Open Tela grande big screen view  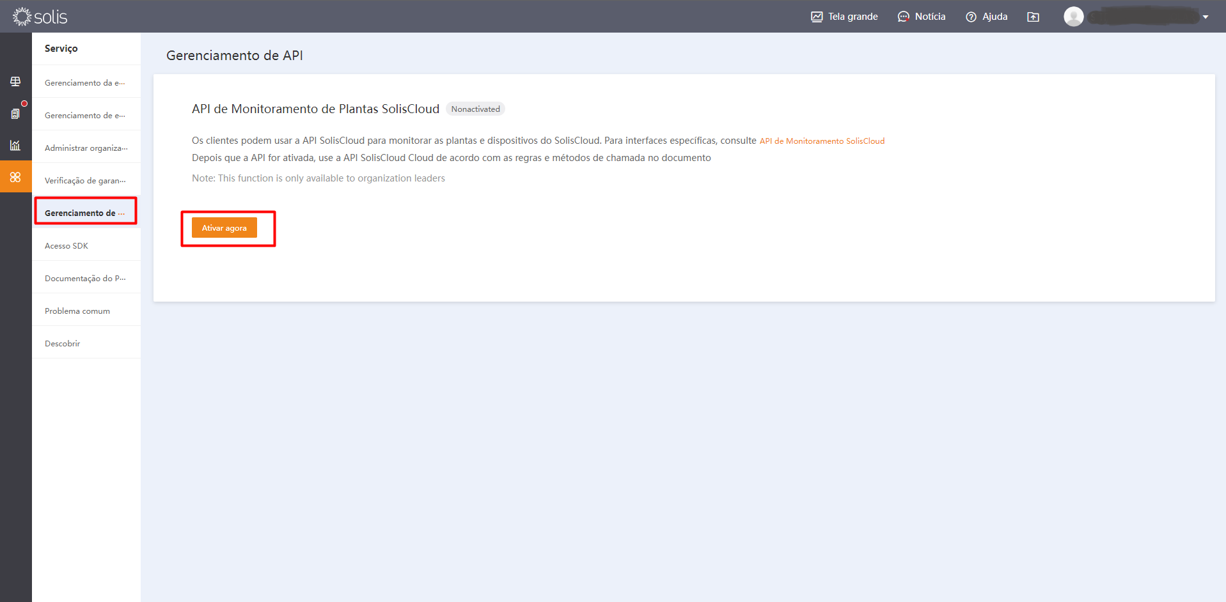[844, 17]
